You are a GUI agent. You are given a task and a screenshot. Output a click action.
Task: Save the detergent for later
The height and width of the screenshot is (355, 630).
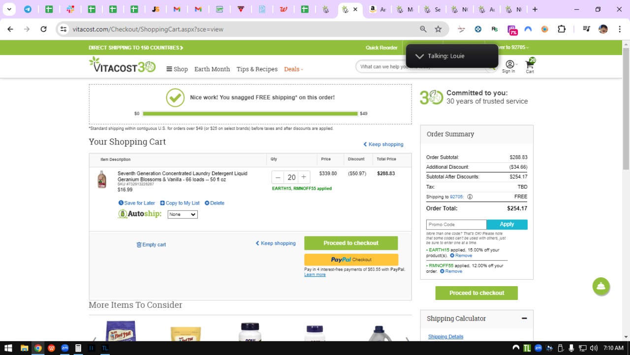tap(137, 203)
